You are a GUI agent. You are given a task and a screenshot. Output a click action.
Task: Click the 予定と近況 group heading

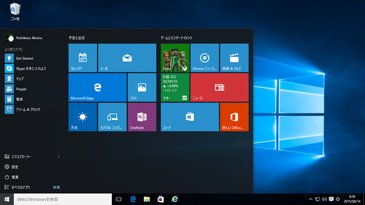[x=76, y=38]
